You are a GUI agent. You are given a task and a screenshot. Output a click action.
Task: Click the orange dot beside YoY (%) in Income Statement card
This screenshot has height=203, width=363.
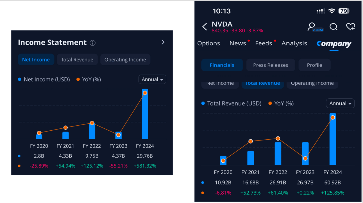click(x=78, y=79)
